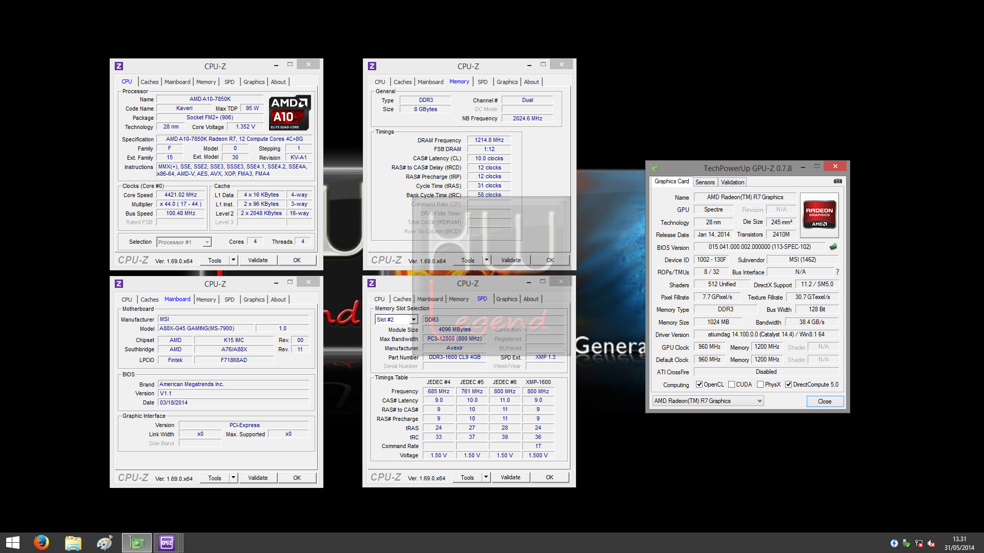Viewport: 984px width, 553px height.
Task: Switch to the Sensors tab in GPU-Z
Action: [705, 182]
